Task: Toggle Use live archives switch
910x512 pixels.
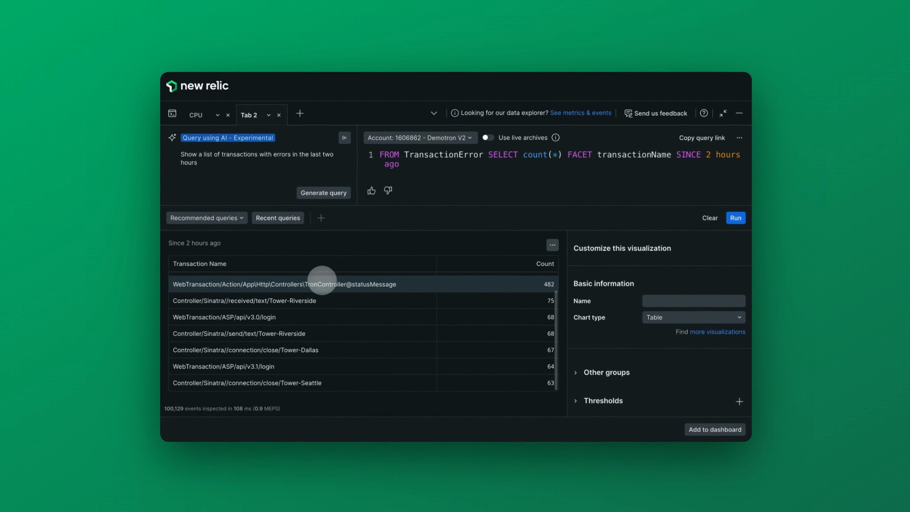Action: click(x=488, y=138)
